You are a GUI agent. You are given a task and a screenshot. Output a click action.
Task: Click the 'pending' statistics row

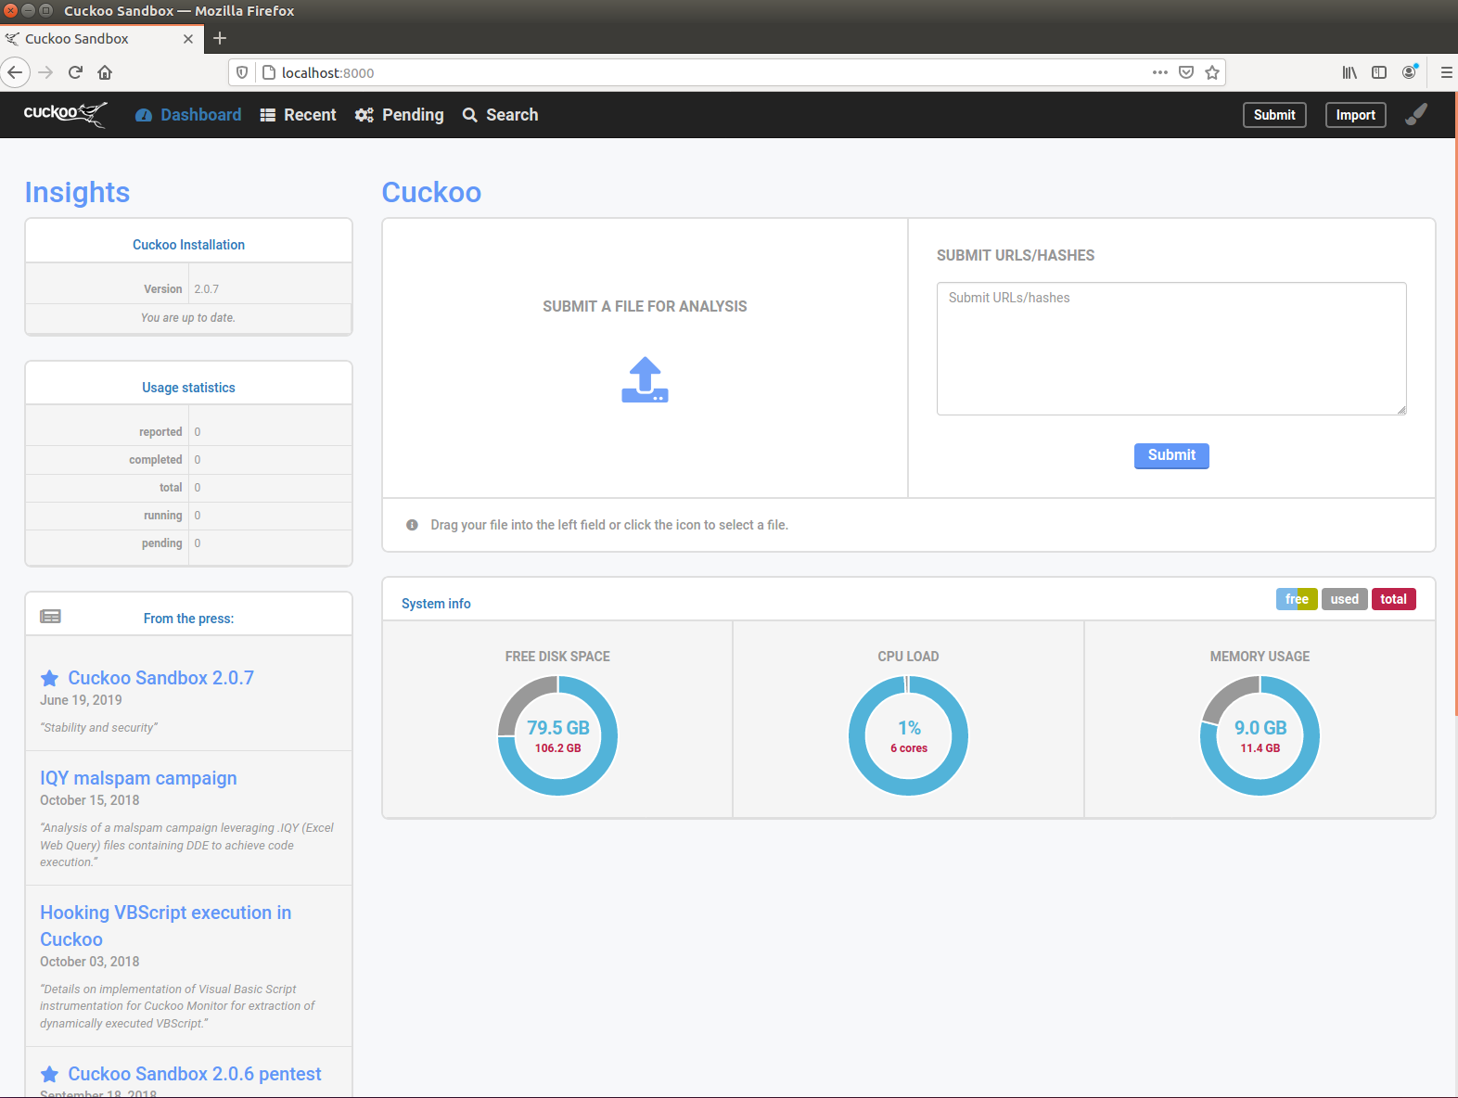tap(188, 543)
